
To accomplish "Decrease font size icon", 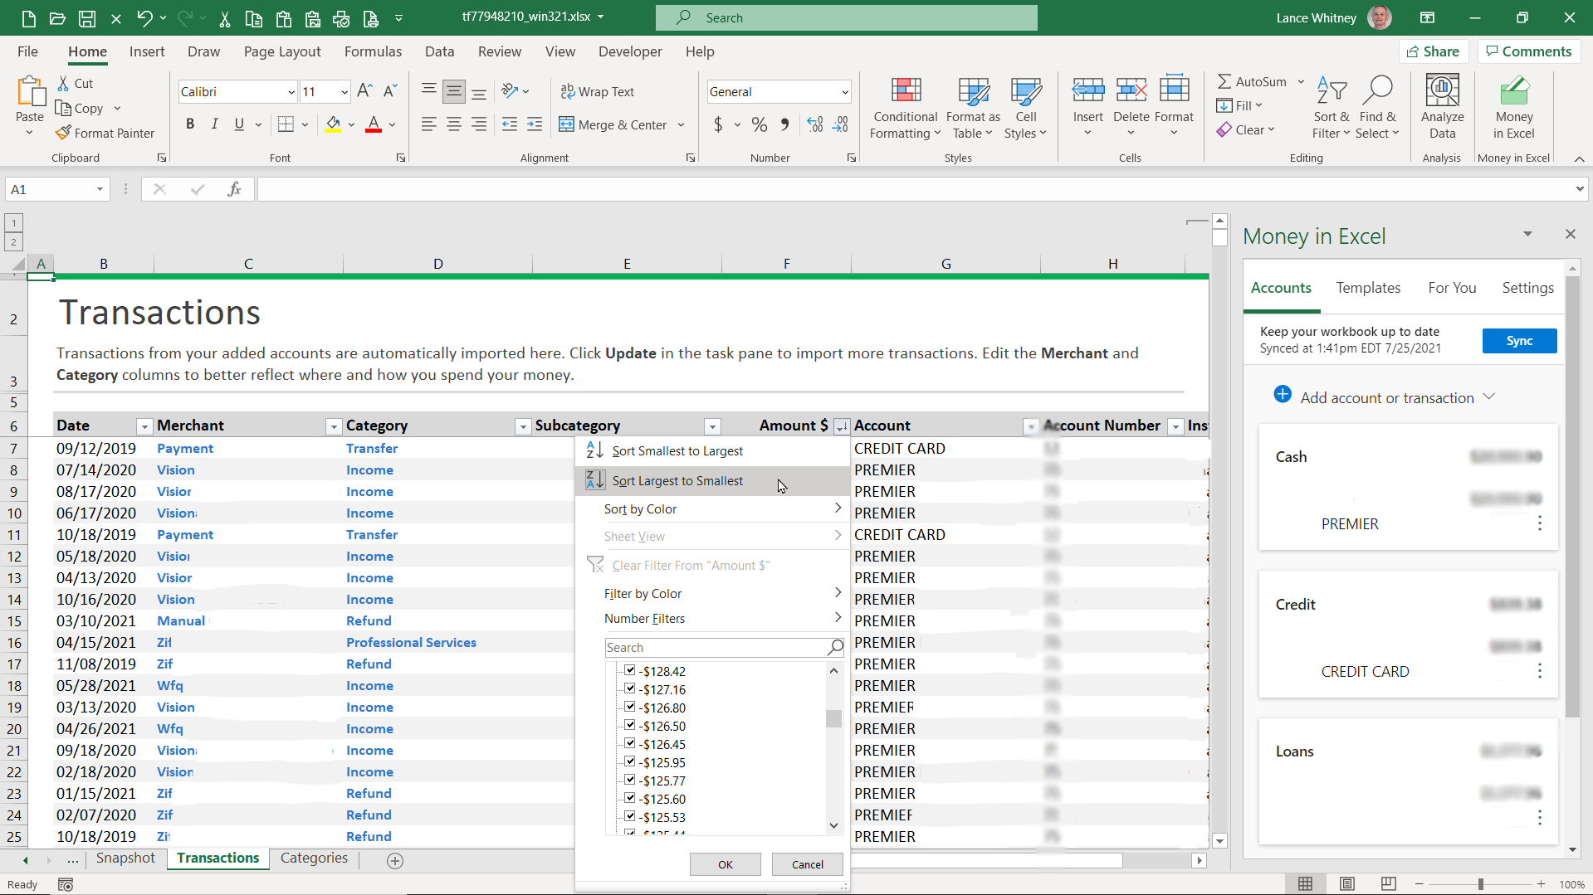I will (389, 91).
